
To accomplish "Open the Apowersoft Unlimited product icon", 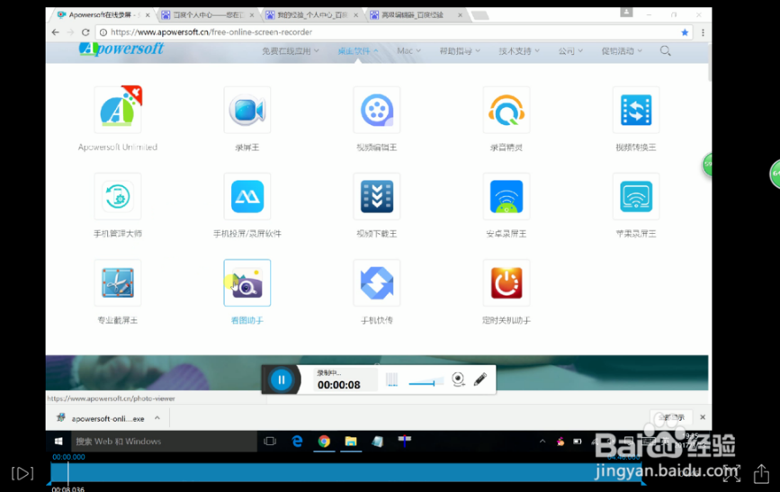I will pyautogui.click(x=118, y=110).
